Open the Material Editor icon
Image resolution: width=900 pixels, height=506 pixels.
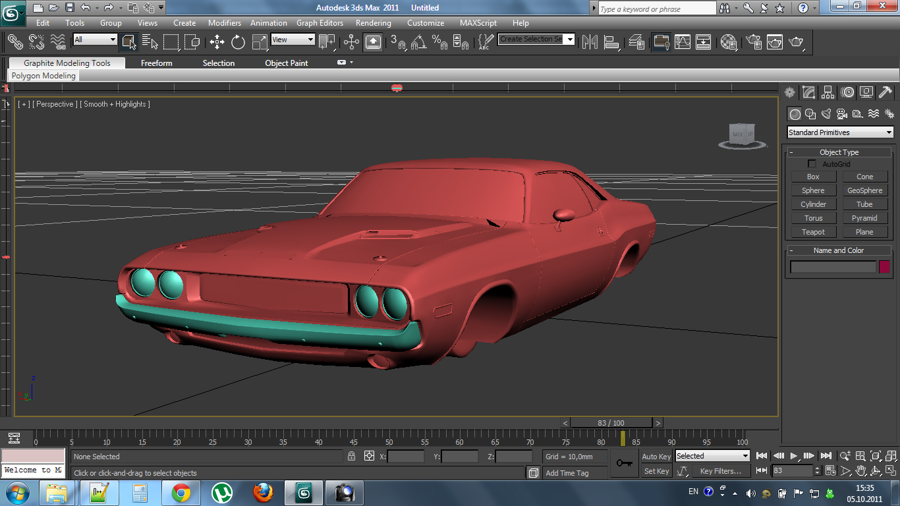coord(728,42)
